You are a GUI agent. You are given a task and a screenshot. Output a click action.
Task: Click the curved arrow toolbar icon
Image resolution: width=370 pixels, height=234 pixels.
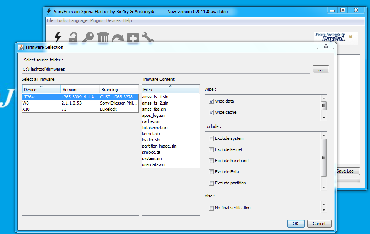(x=118, y=38)
